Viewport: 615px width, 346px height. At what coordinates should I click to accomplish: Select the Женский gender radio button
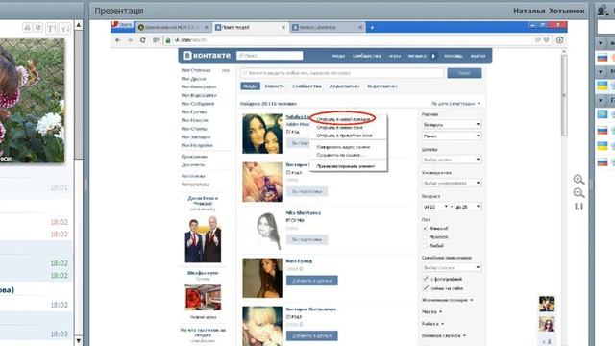425,229
